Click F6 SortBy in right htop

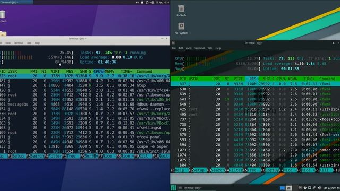(270, 170)
